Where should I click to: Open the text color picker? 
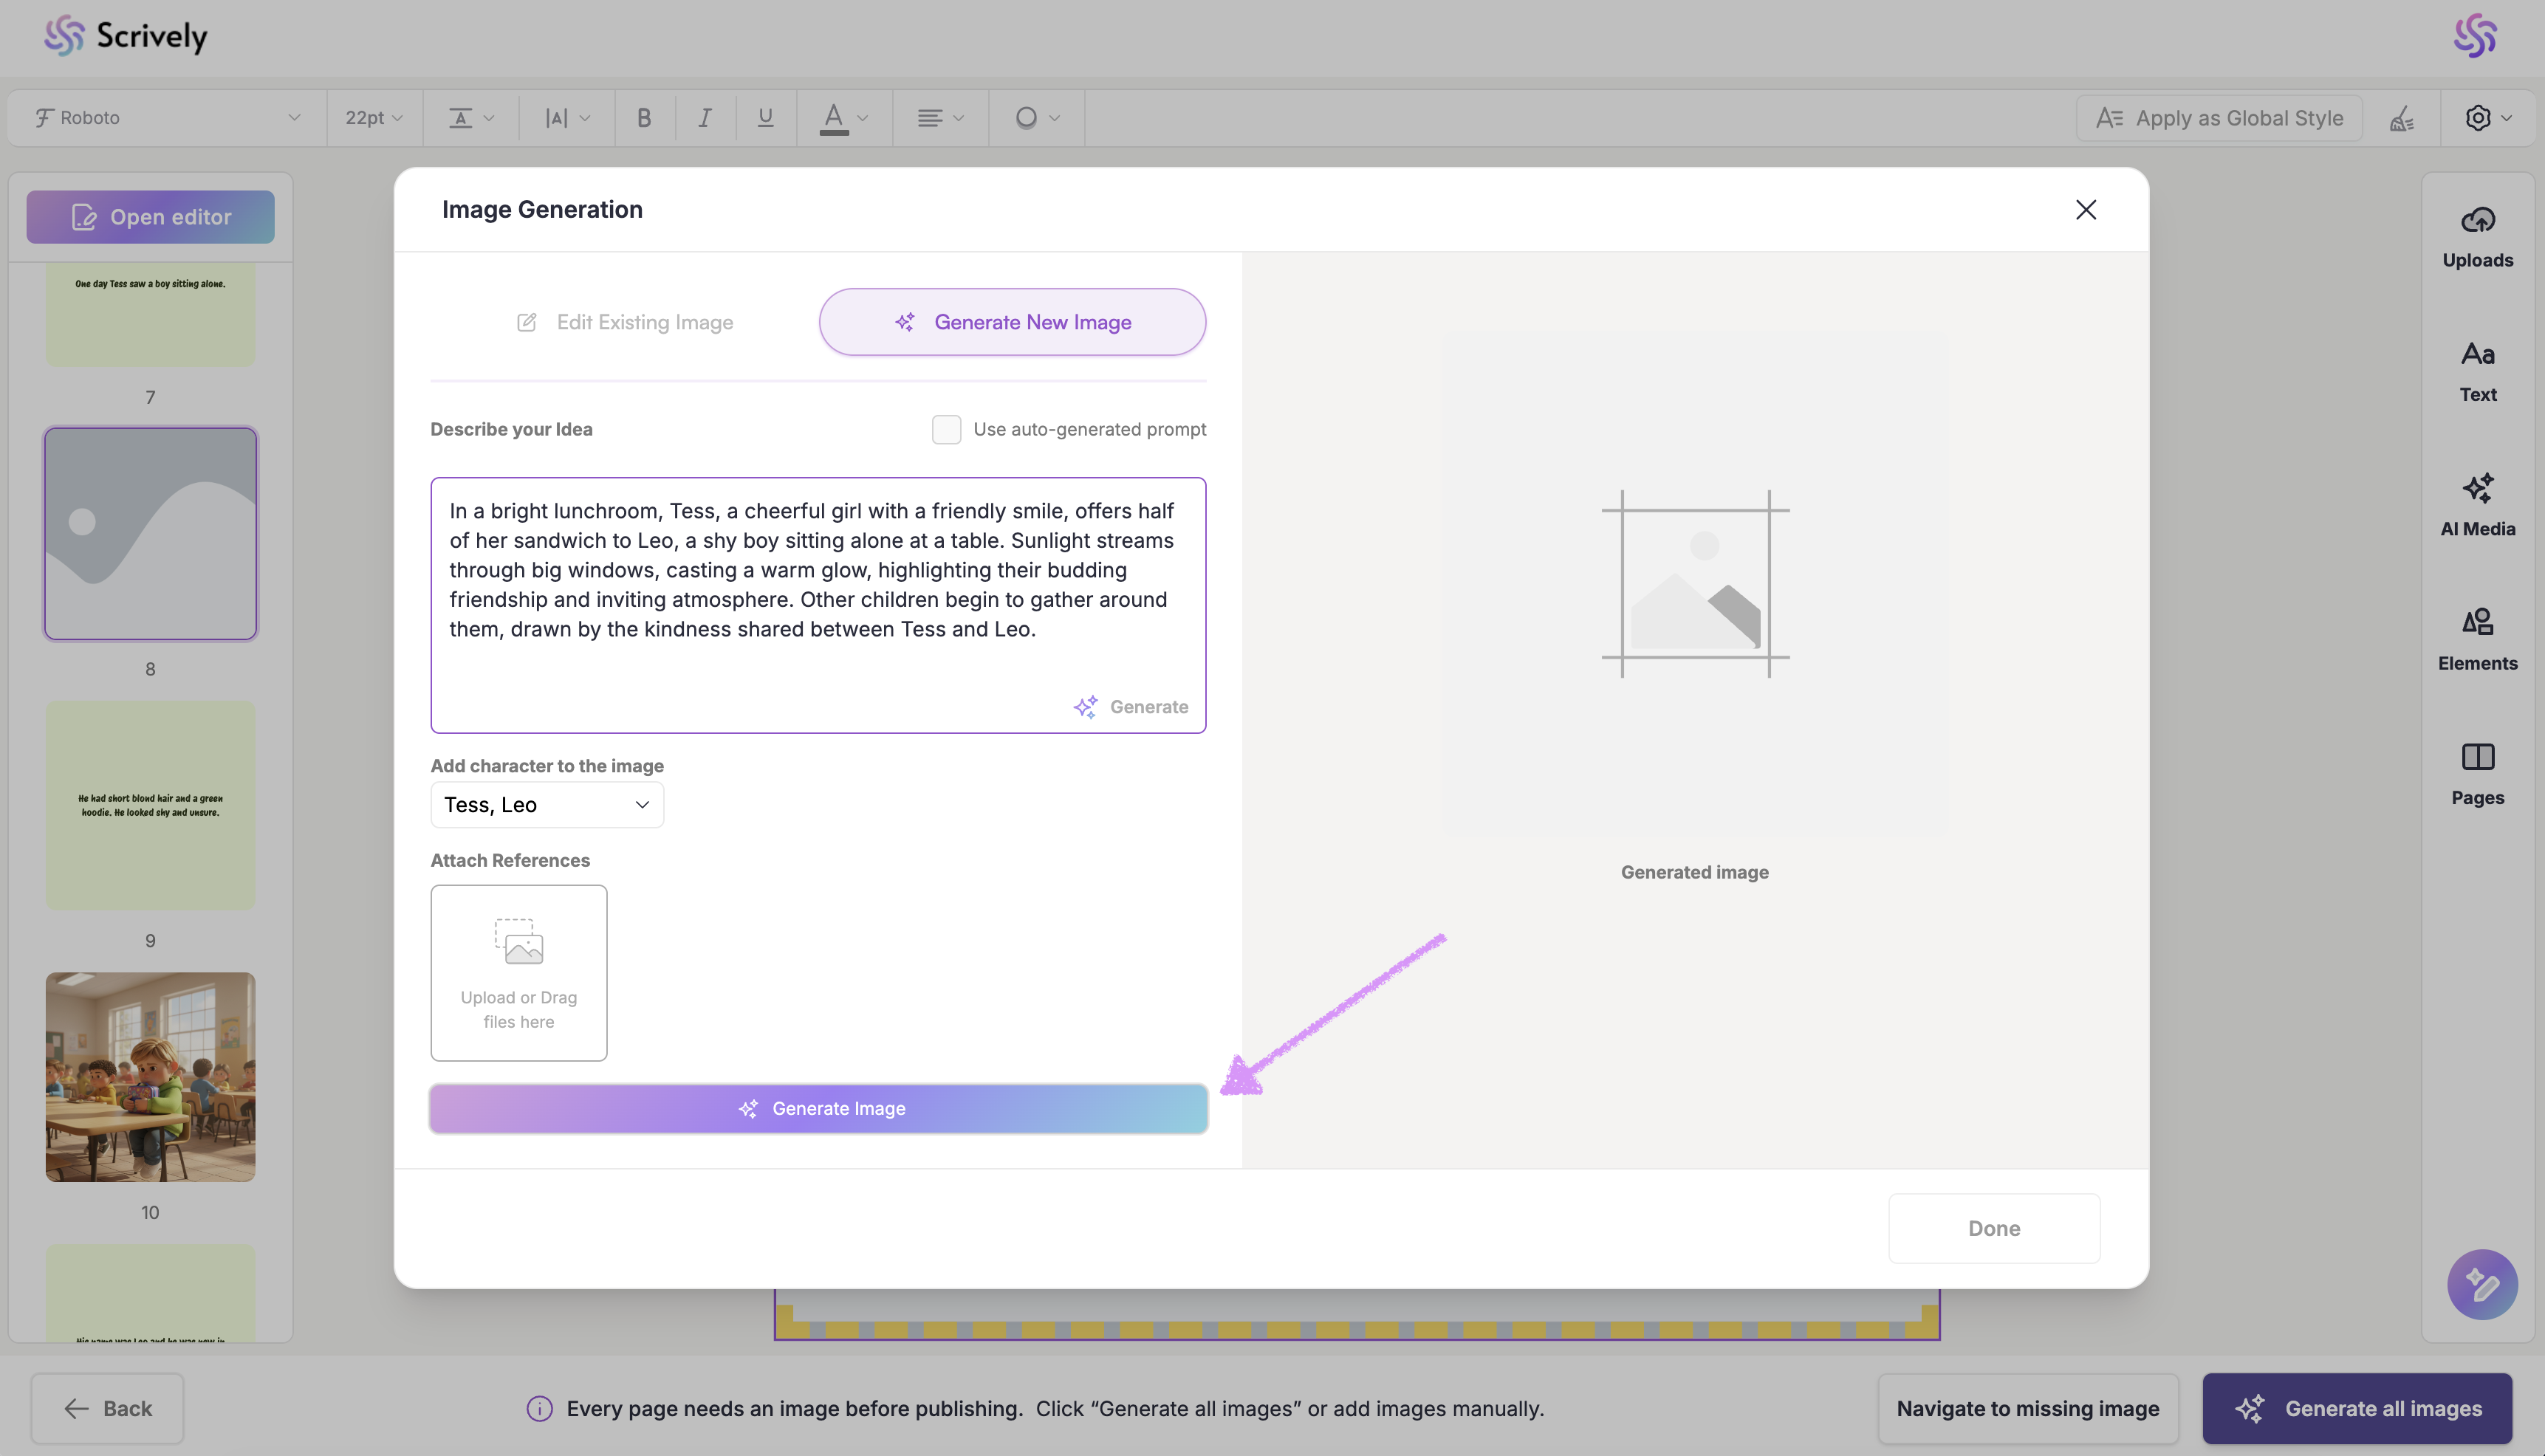click(843, 118)
